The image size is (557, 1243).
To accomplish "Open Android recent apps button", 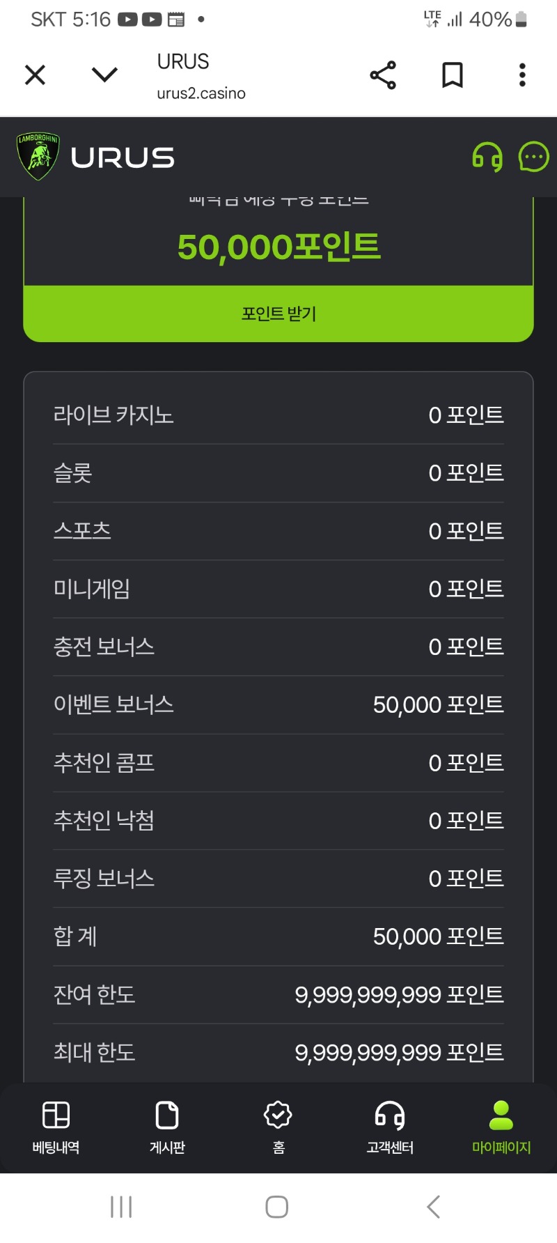I will [x=121, y=1207].
